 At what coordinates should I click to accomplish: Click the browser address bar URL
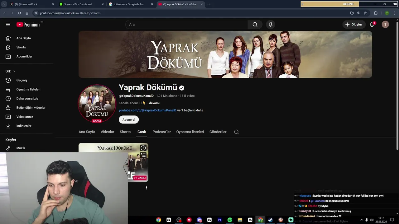(x=70, y=13)
